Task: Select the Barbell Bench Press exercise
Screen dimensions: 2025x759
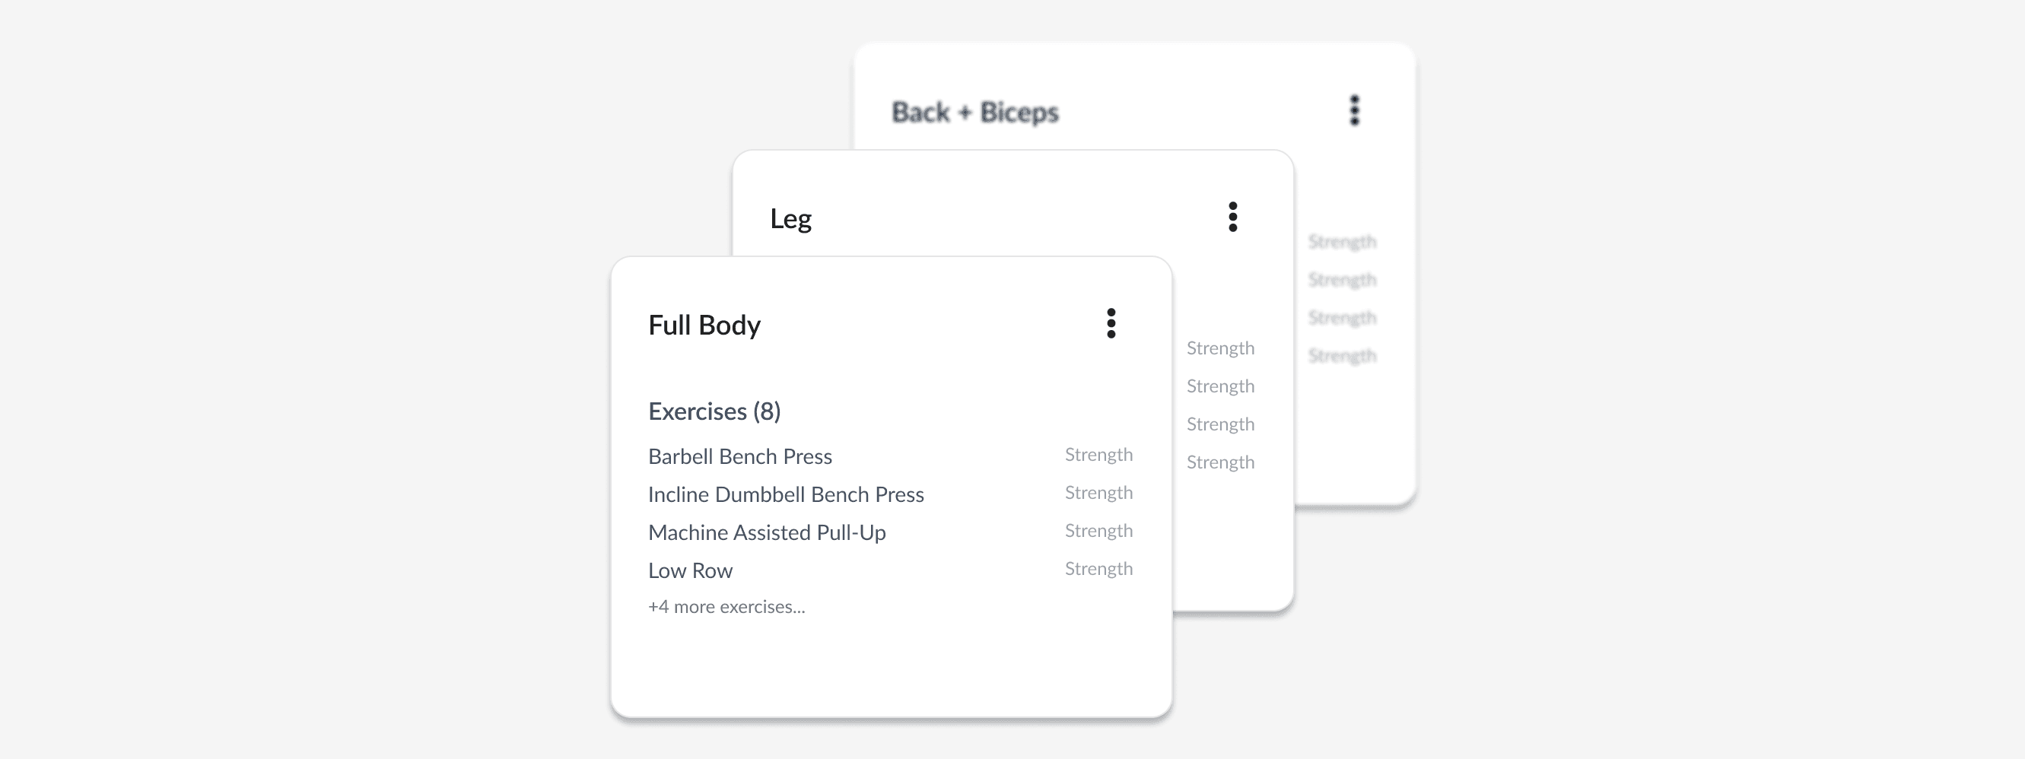Action: (x=739, y=456)
